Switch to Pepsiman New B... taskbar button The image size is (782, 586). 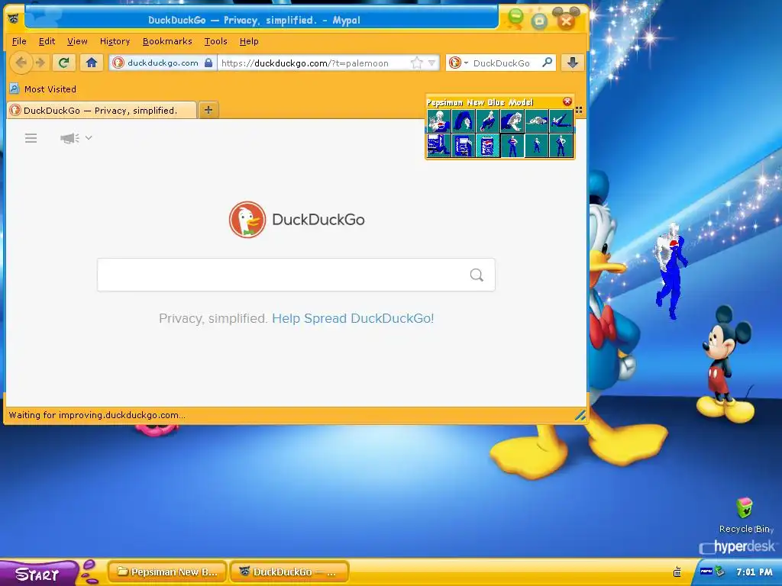(x=167, y=572)
